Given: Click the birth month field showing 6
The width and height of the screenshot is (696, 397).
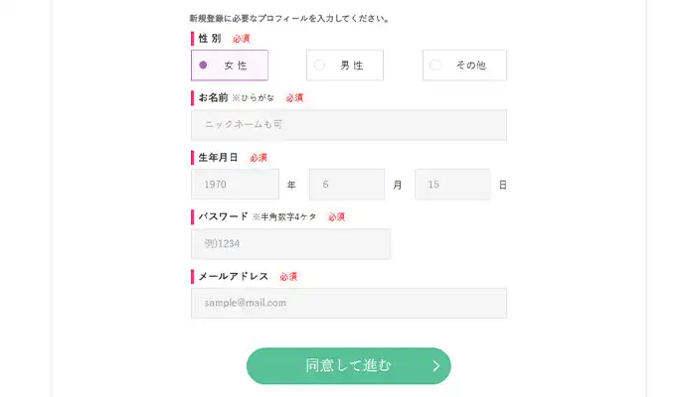Looking at the screenshot, I should (x=346, y=185).
